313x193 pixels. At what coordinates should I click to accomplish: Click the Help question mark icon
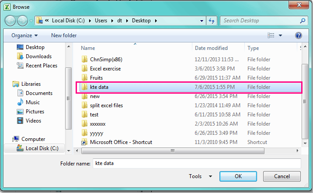(299, 35)
